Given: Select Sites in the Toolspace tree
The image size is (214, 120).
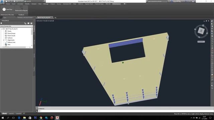Looking at the screenshot, I should [x=9, y=44].
